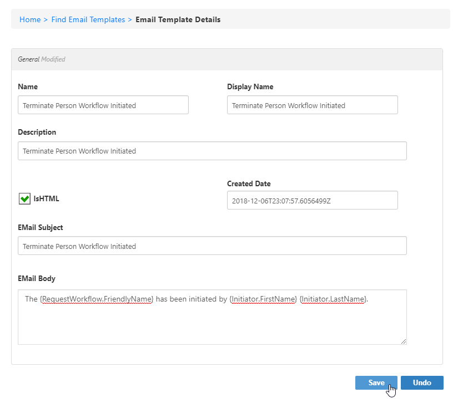
Task: Click the textarea resize grip
Action: 404,340
